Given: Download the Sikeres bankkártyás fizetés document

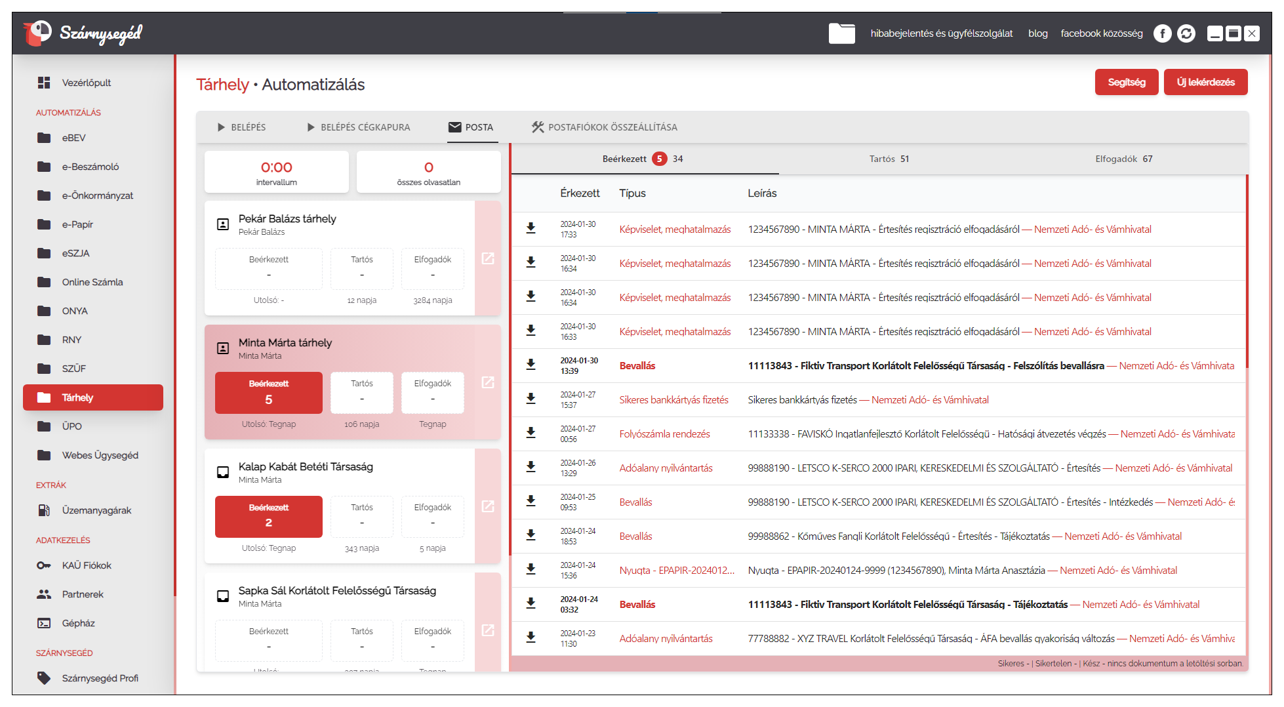Looking at the screenshot, I should click(531, 399).
